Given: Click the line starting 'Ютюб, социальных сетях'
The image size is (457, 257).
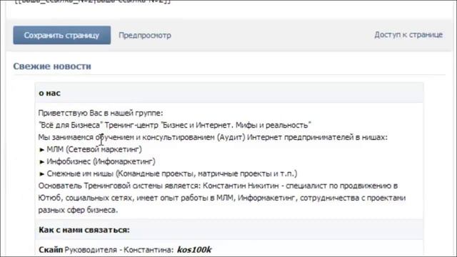Looking at the screenshot, I should click(222, 198).
